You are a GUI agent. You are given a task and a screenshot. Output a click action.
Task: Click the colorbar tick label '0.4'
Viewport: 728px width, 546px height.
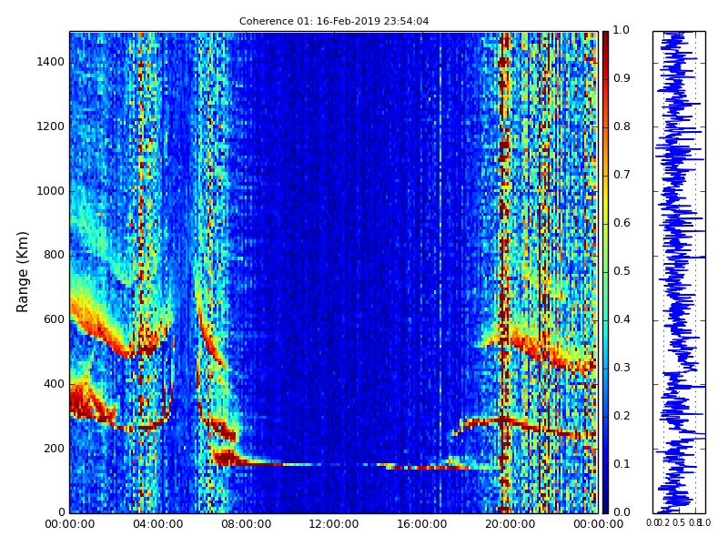[622, 319]
